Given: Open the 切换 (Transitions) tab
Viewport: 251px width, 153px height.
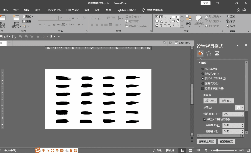Looking at the screenshot, I should [x=27, y=10].
